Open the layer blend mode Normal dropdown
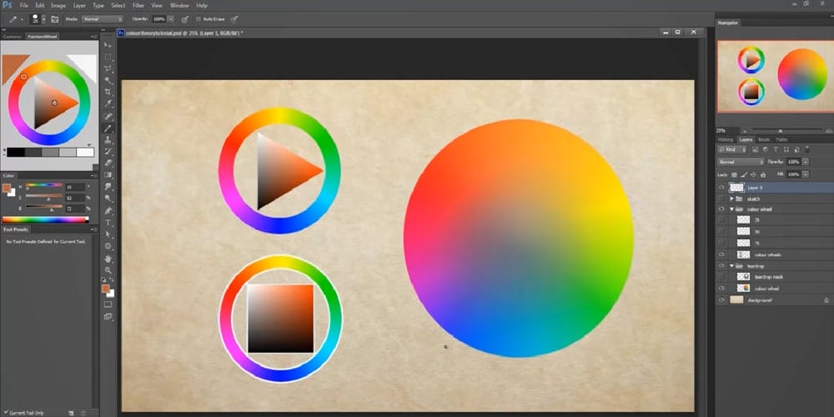Viewport: 834px width, 417px height. click(741, 162)
